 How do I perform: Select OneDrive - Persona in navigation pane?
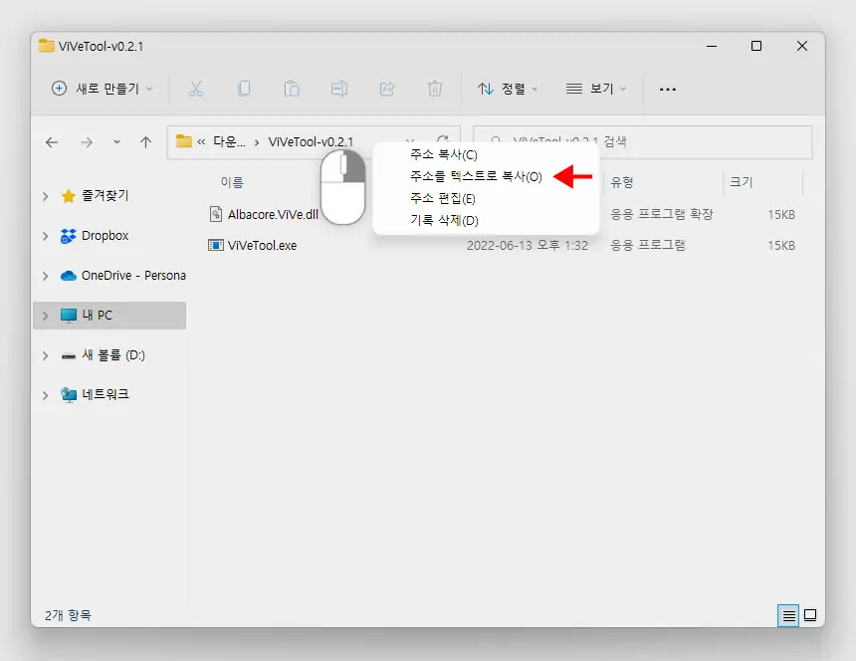pyautogui.click(x=133, y=276)
